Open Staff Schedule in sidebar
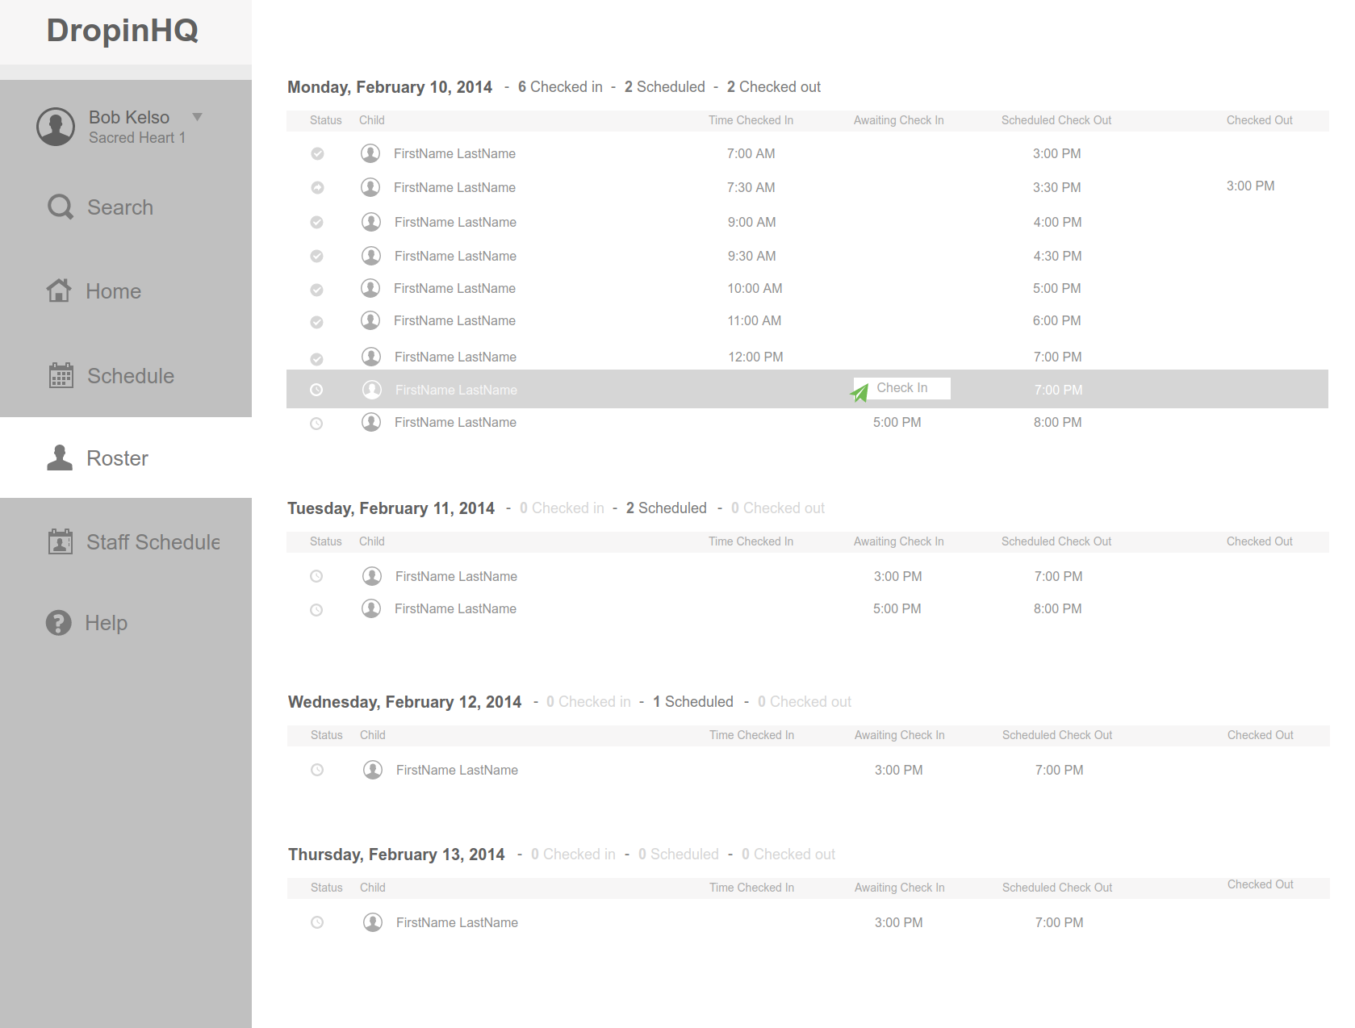The height and width of the screenshot is (1028, 1355). [x=153, y=542]
